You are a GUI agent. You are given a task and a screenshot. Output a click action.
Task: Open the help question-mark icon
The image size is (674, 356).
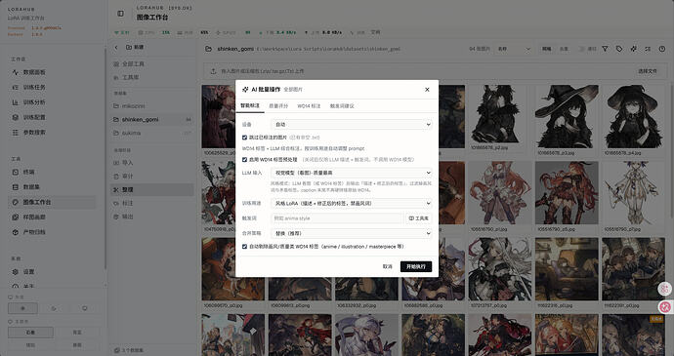point(662,49)
